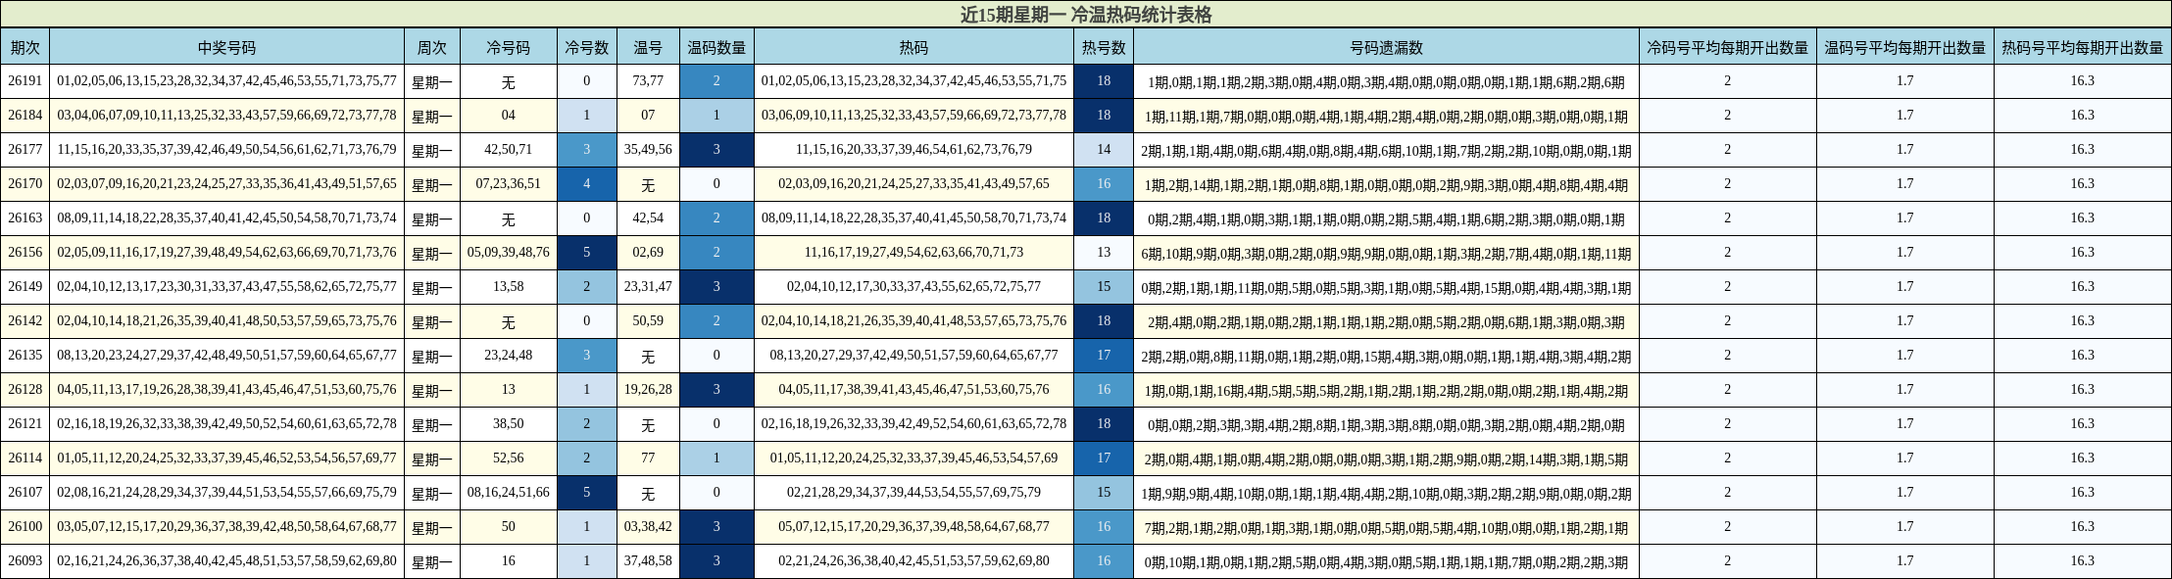Viewport: 2172px width, 579px height.
Task: Click period number 26163
Action: (x=25, y=218)
